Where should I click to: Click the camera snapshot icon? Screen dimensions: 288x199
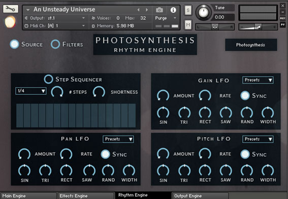(x=159, y=10)
